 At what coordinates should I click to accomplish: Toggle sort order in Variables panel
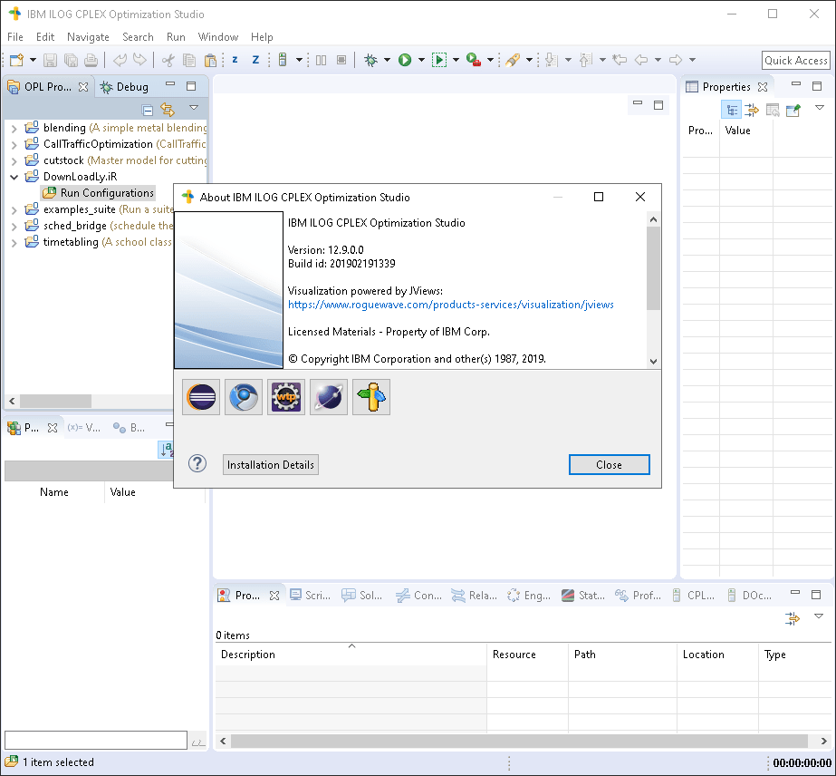point(165,449)
